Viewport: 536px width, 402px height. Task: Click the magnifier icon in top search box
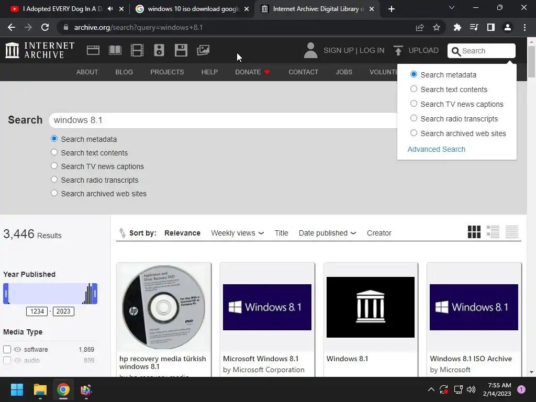click(456, 51)
